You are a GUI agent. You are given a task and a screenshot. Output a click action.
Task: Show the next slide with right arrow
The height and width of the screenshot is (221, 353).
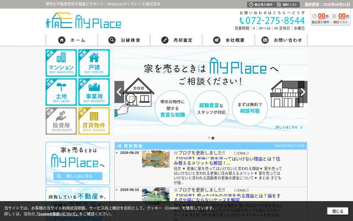(x=303, y=92)
